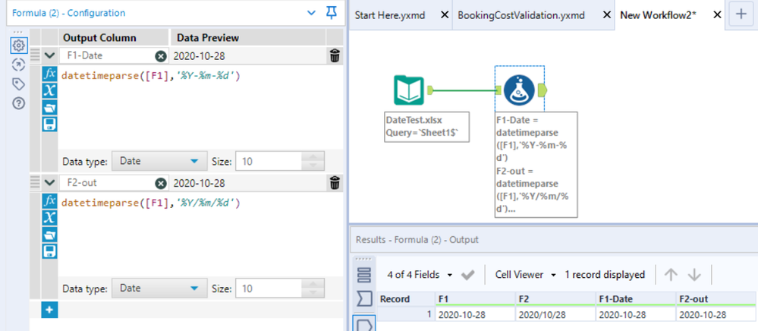Screen dimensions: 758x331
Task: Show results messages list view icon
Action: click(x=363, y=275)
